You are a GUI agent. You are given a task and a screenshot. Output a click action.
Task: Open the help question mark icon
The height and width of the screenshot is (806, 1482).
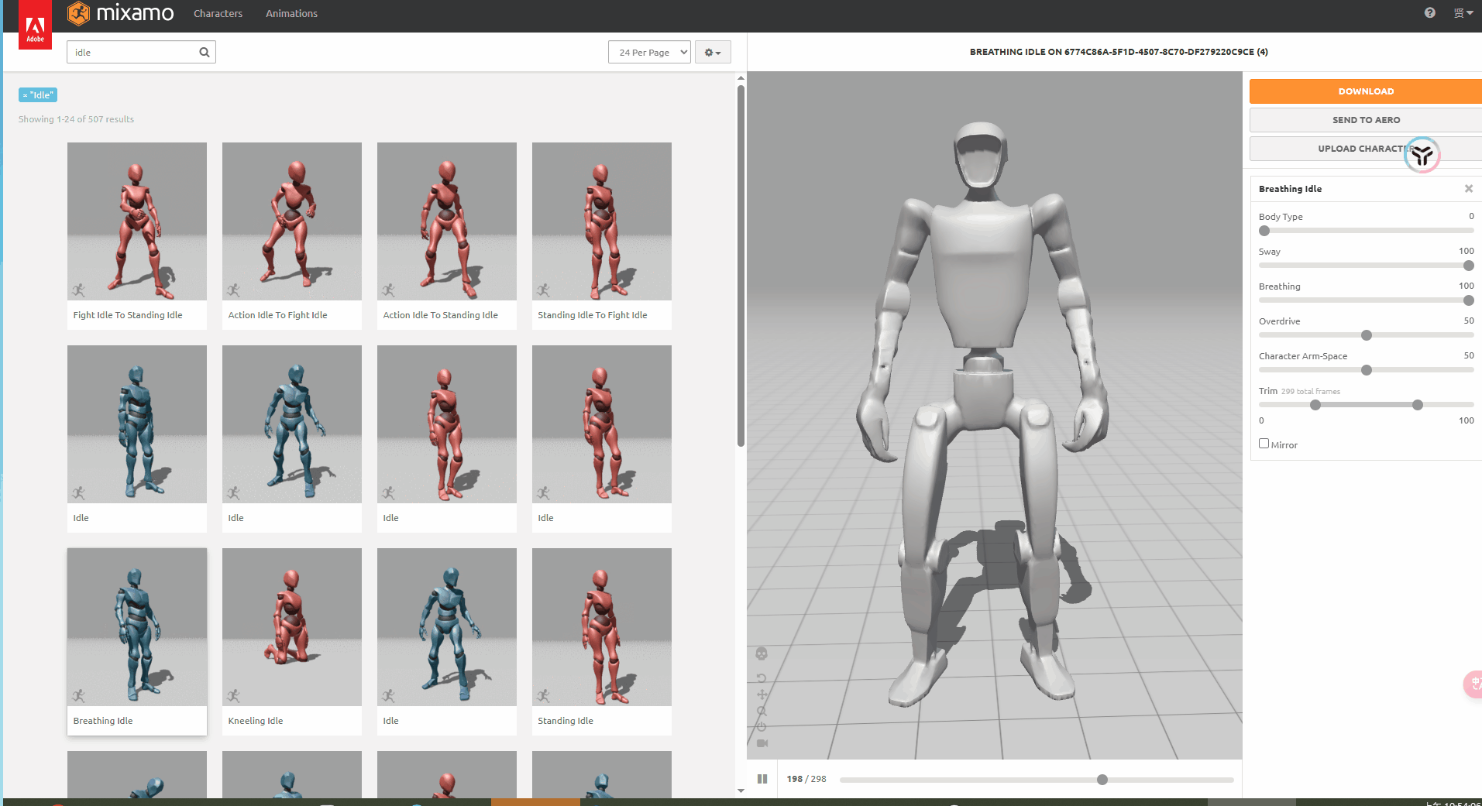pos(1429,13)
